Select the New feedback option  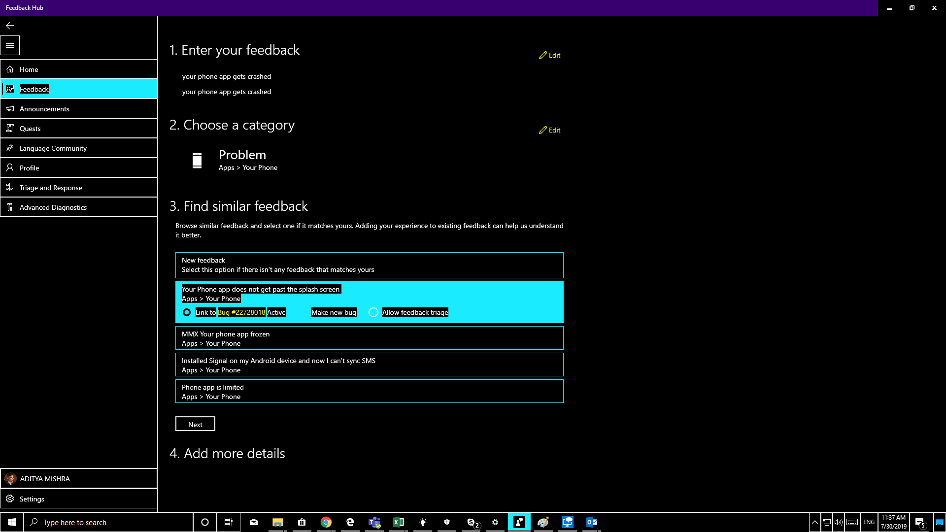(x=370, y=265)
